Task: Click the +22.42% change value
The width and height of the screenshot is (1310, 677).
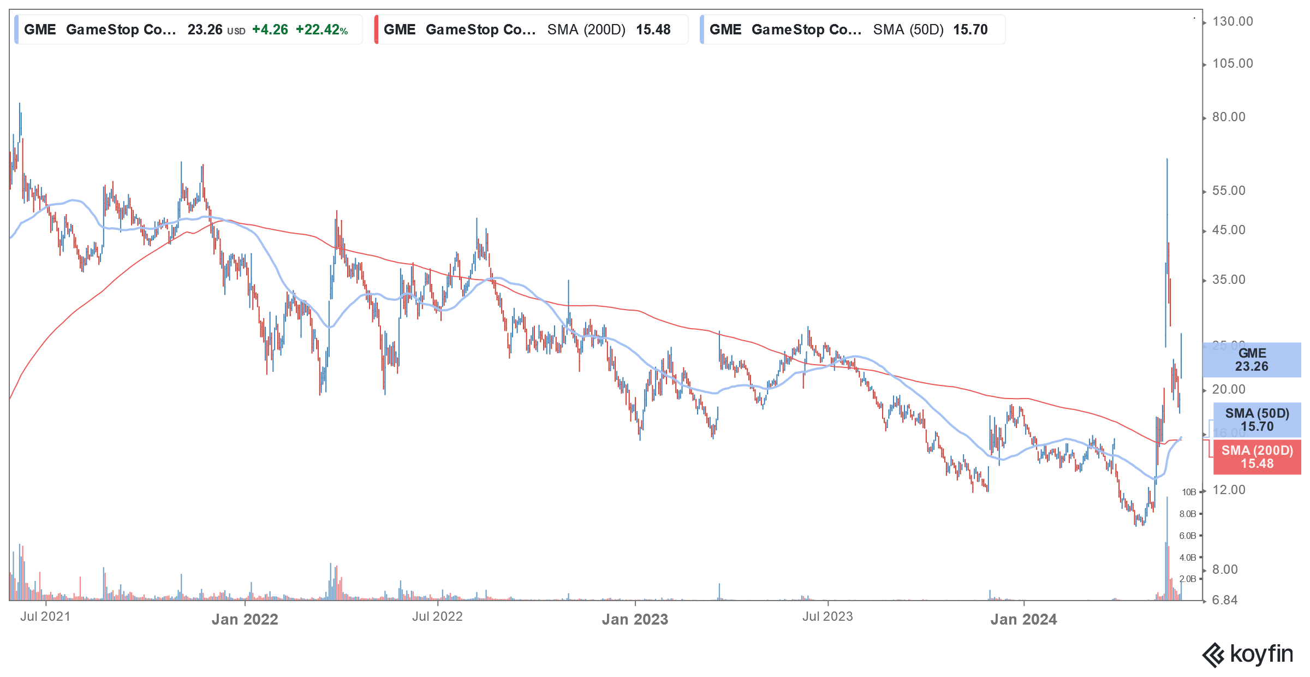Action: coord(321,29)
